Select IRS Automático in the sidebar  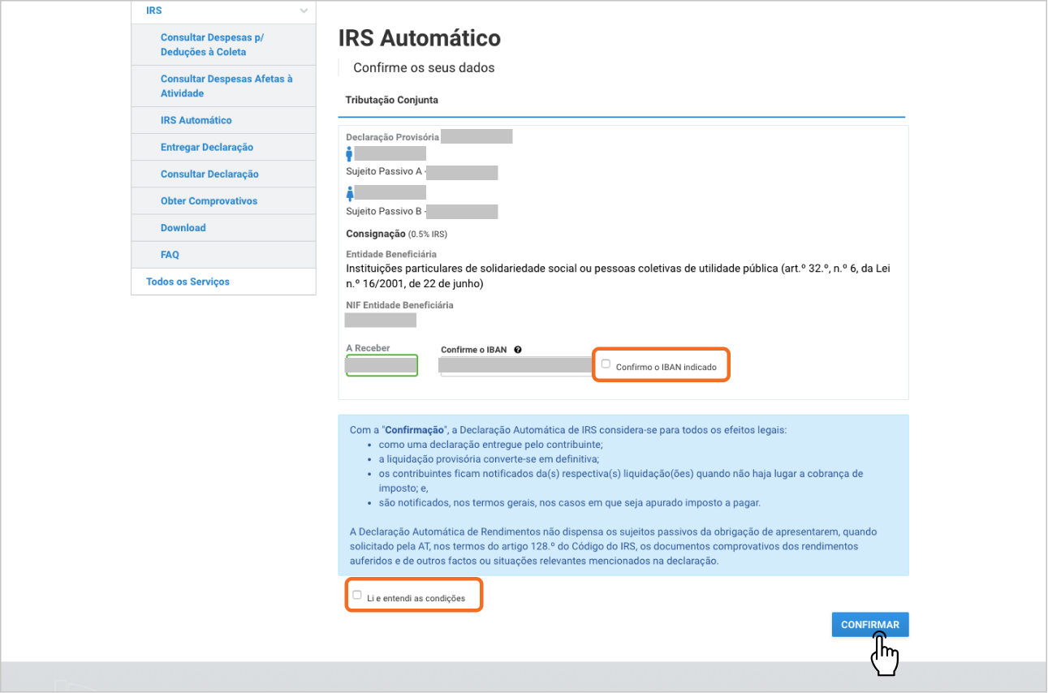(196, 120)
